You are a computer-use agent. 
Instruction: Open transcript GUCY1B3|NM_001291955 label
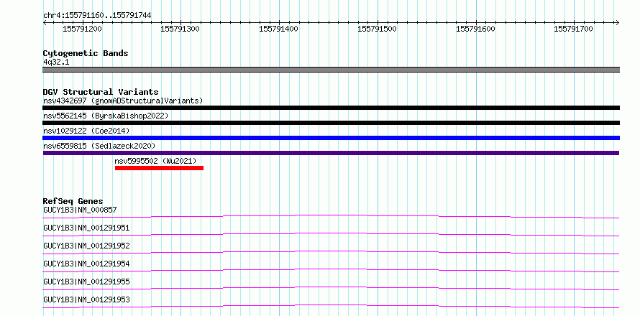point(86,282)
